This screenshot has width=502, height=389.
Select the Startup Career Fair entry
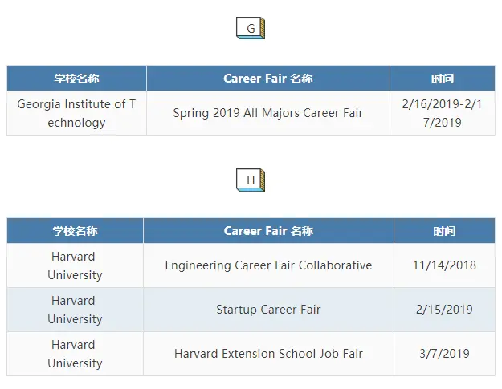(268, 310)
